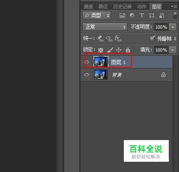Hide 背景 layer with eye icon

87,75
